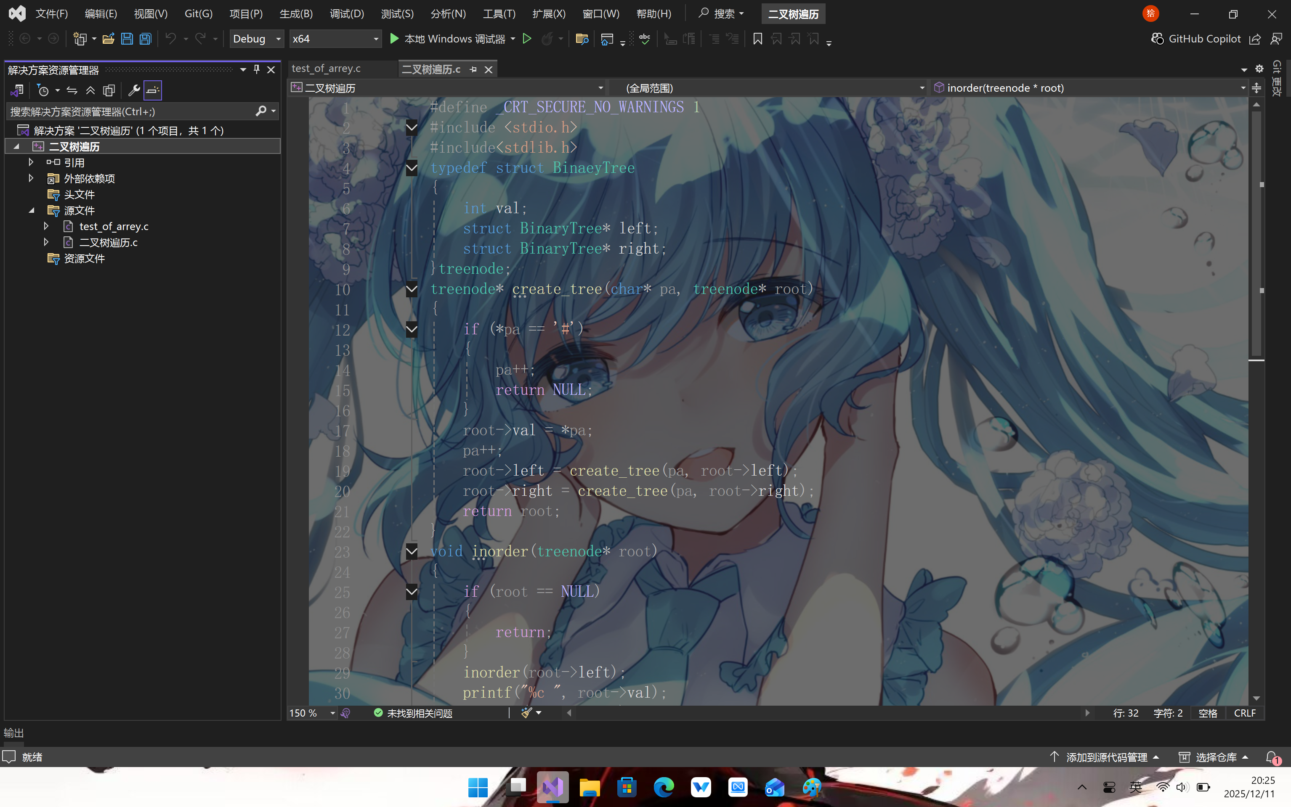This screenshot has height=807, width=1291.
Task: Click Show All Files icon in Solution Explorer
Action: (x=109, y=91)
